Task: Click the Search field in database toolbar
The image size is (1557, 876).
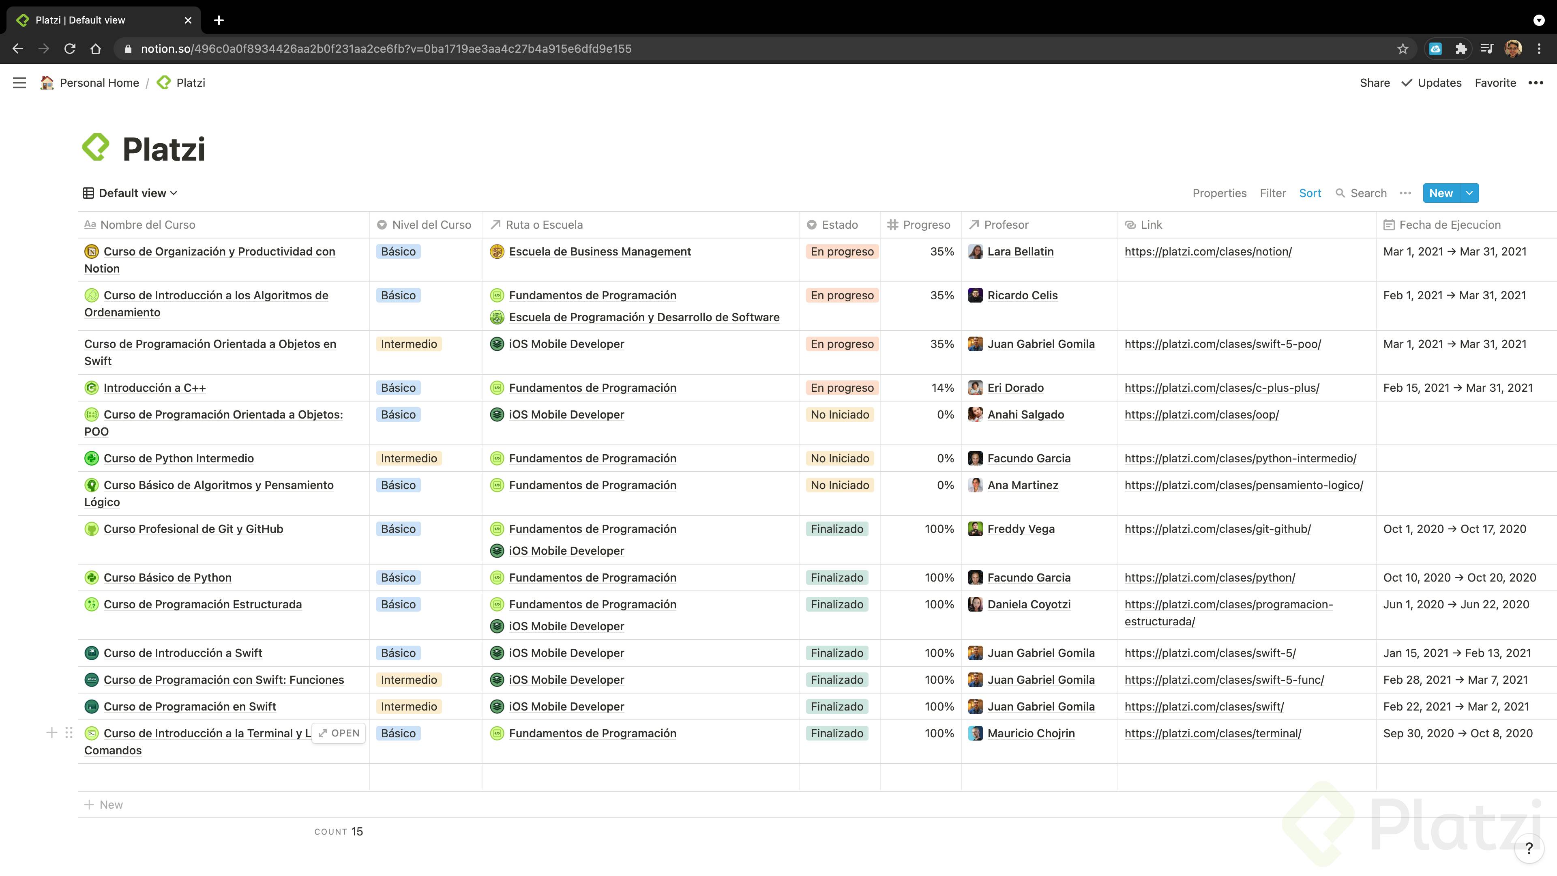Action: click(1362, 193)
